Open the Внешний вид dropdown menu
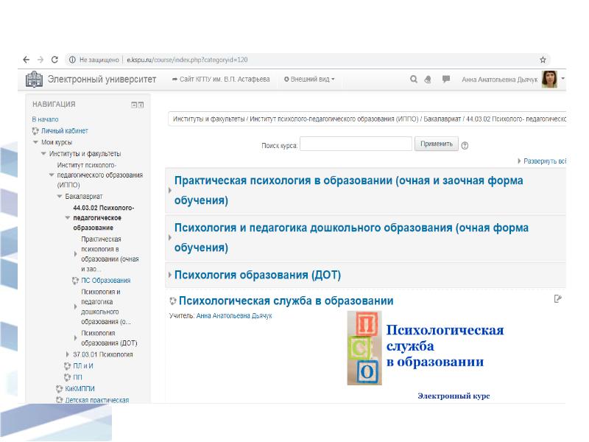The height and width of the screenshot is (442, 589). tap(309, 80)
